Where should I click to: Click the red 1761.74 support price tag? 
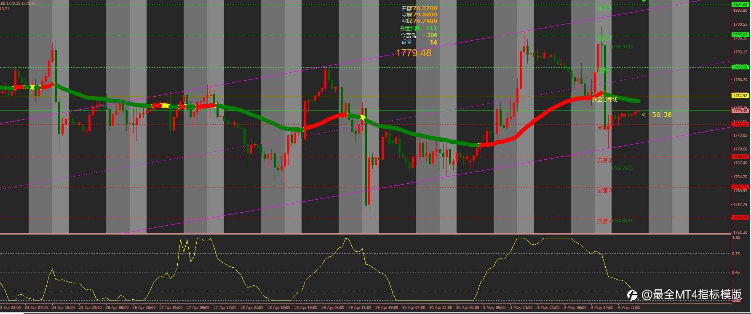pos(740,187)
